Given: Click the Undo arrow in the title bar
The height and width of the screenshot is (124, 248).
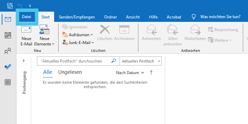Looking at the screenshot, I should [20, 6].
